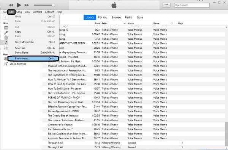Click the back navigation arrow button
Screen dimensions: 228x150
5,17
